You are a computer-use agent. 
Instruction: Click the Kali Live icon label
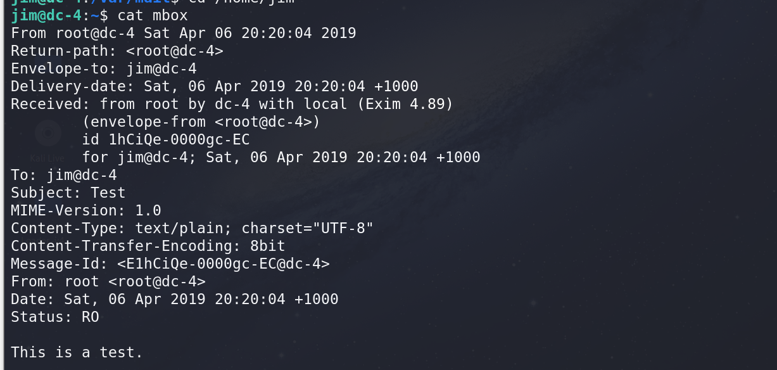click(x=47, y=158)
